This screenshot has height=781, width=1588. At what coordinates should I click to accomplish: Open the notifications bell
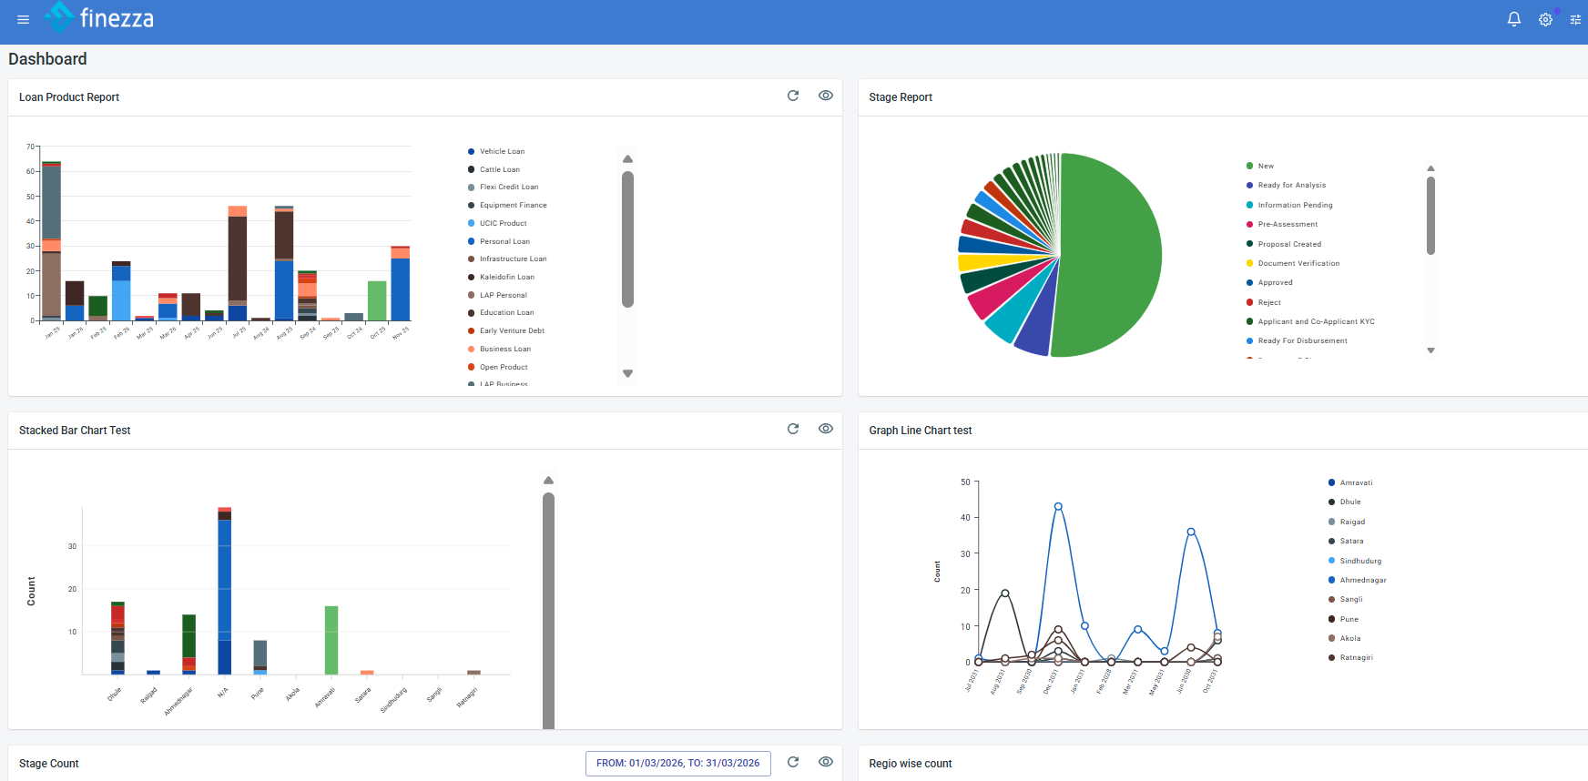(1514, 19)
